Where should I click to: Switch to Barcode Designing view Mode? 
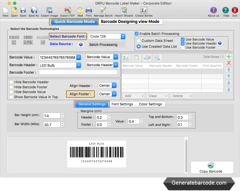click(x=130, y=22)
